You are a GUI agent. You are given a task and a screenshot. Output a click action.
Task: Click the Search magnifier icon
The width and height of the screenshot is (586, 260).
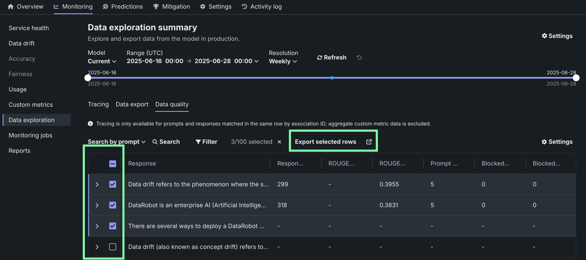pos(155,142)
